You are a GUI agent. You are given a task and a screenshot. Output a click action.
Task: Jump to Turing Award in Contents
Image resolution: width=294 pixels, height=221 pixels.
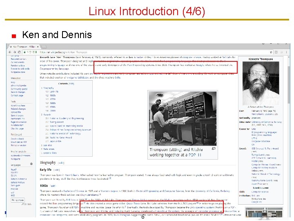click(55, 122)
